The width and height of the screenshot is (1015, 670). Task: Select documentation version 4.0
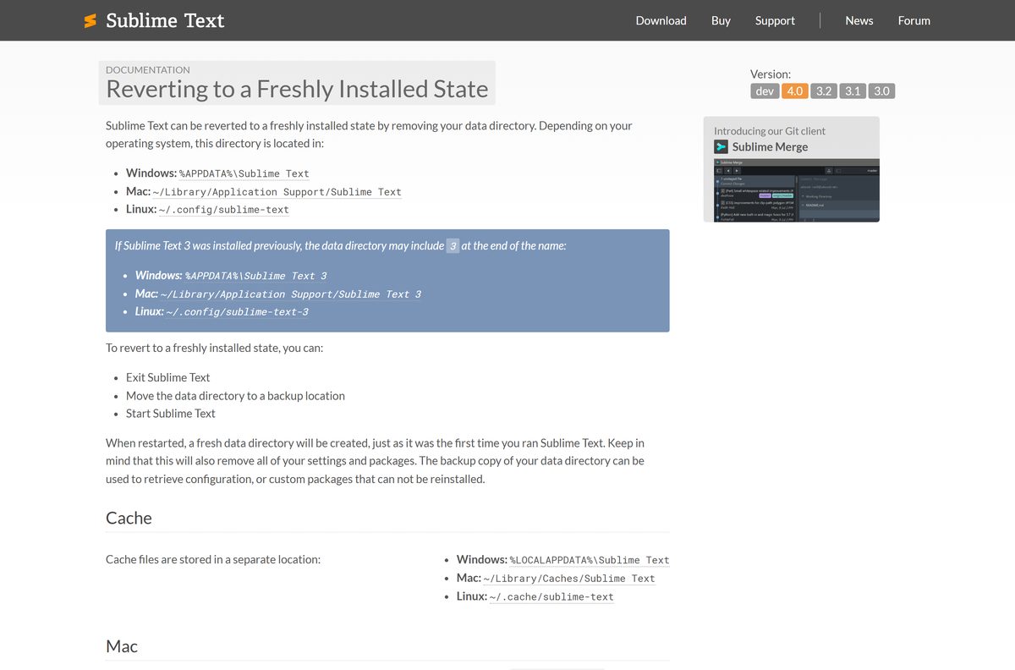[794, 91]
